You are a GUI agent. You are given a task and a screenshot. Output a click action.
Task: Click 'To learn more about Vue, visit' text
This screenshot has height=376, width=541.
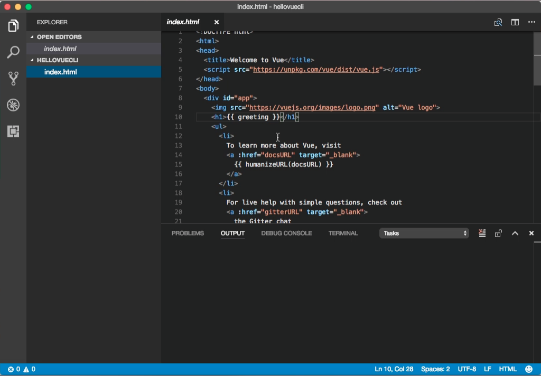[284, 145]
